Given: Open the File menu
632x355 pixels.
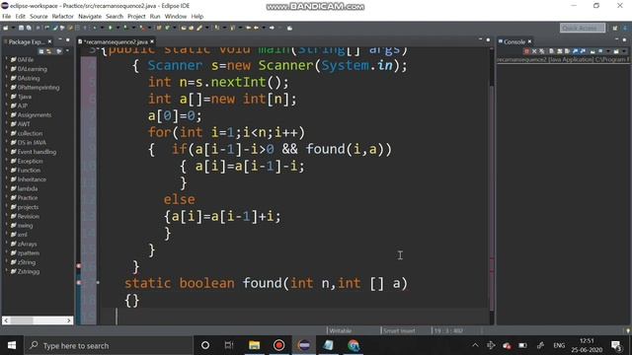Looking at the screenshot, I should click(x=7, y=16).
